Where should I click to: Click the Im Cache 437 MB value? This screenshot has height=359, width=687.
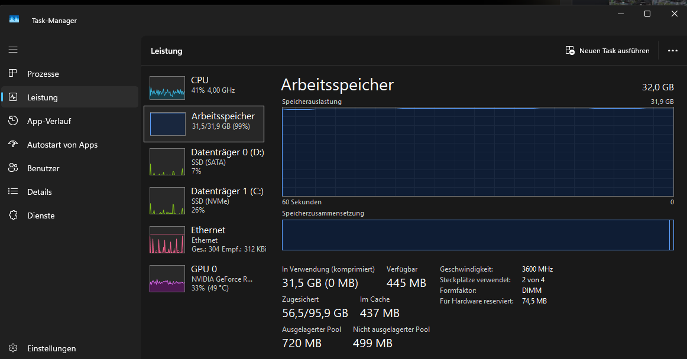(x=380, y=313)
